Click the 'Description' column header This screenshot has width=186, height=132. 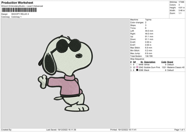(150, 62)
